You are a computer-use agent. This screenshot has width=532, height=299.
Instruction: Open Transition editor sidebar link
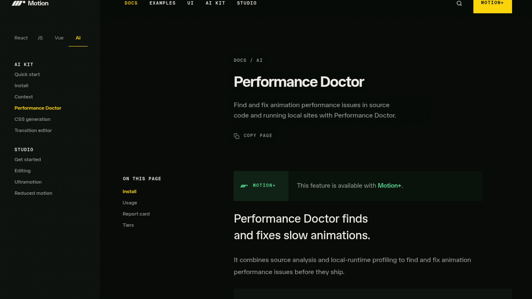[33, 130]
